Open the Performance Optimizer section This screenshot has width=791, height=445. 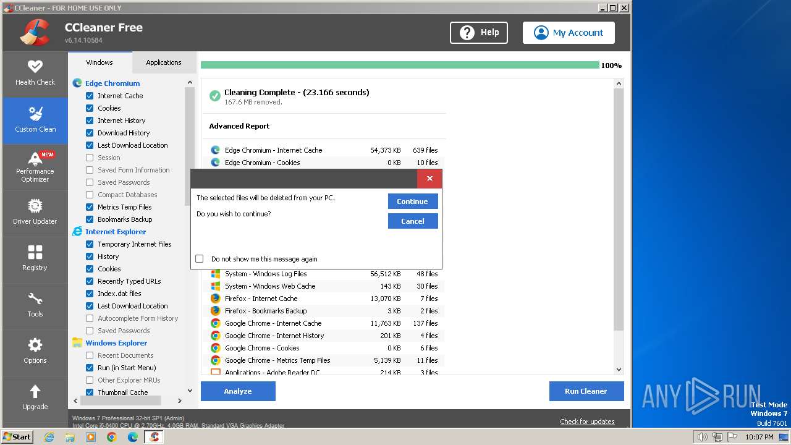point(35,167)
